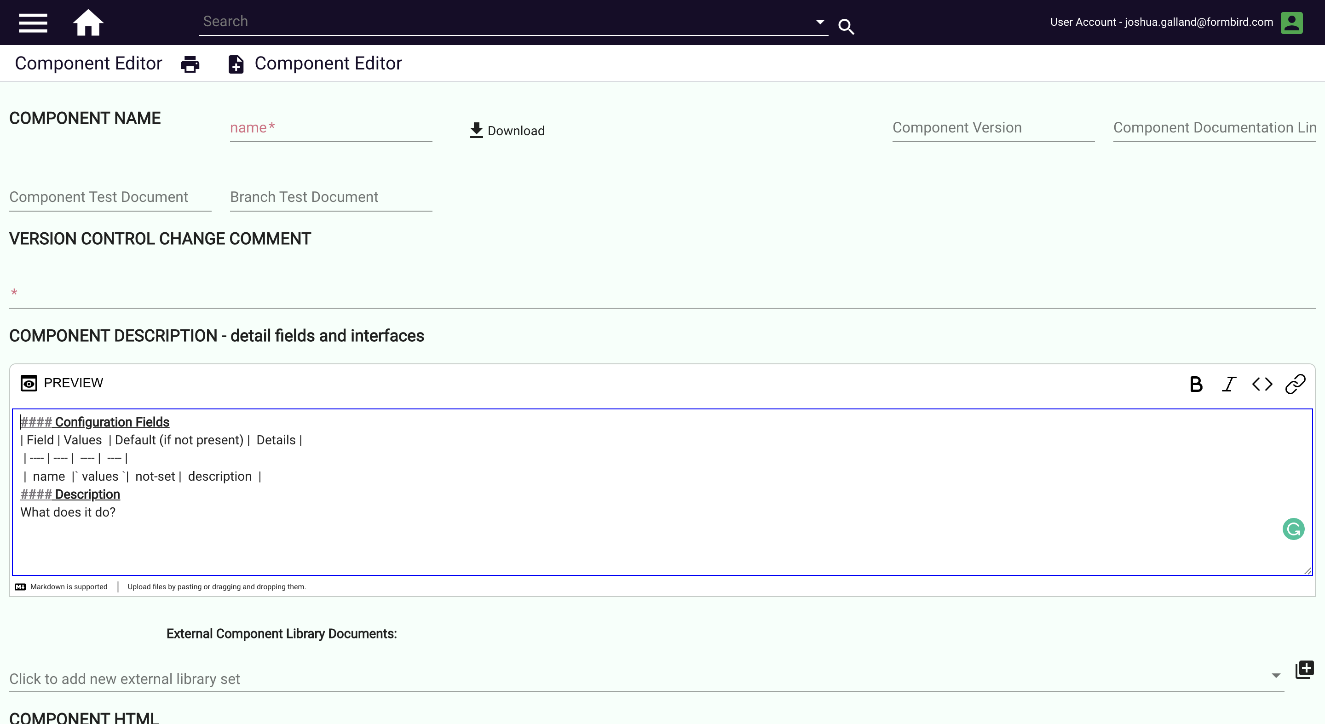This screenshot has height=724, width=1325.
Task: Go to the home page icon
Action: tap(88, 23)
